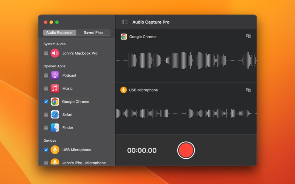295x184 pixels.
Task: Select the Finder label text
Action: (68, 128)
